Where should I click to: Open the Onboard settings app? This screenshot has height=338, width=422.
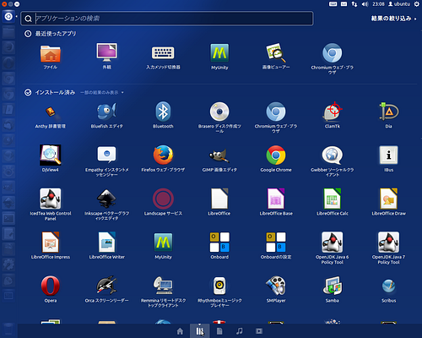276,243
